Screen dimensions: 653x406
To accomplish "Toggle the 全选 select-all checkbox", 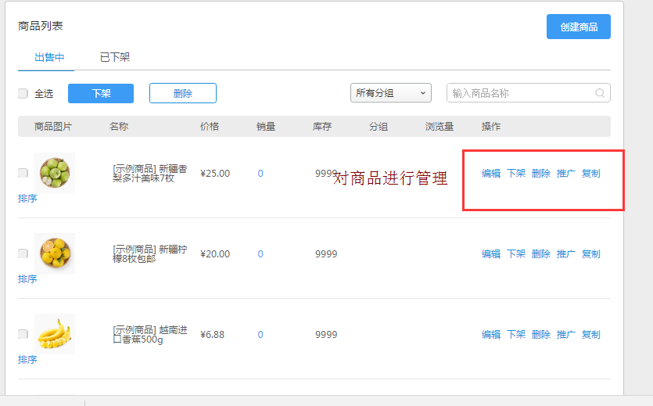I will (x=23, y=94).
